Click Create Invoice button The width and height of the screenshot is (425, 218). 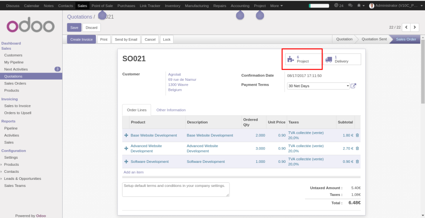point(81,39)
